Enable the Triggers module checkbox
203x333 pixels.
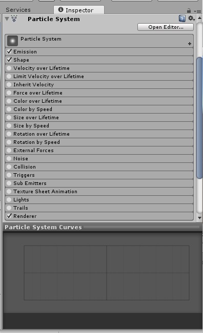pyautogui.click(x=9, y=175)
